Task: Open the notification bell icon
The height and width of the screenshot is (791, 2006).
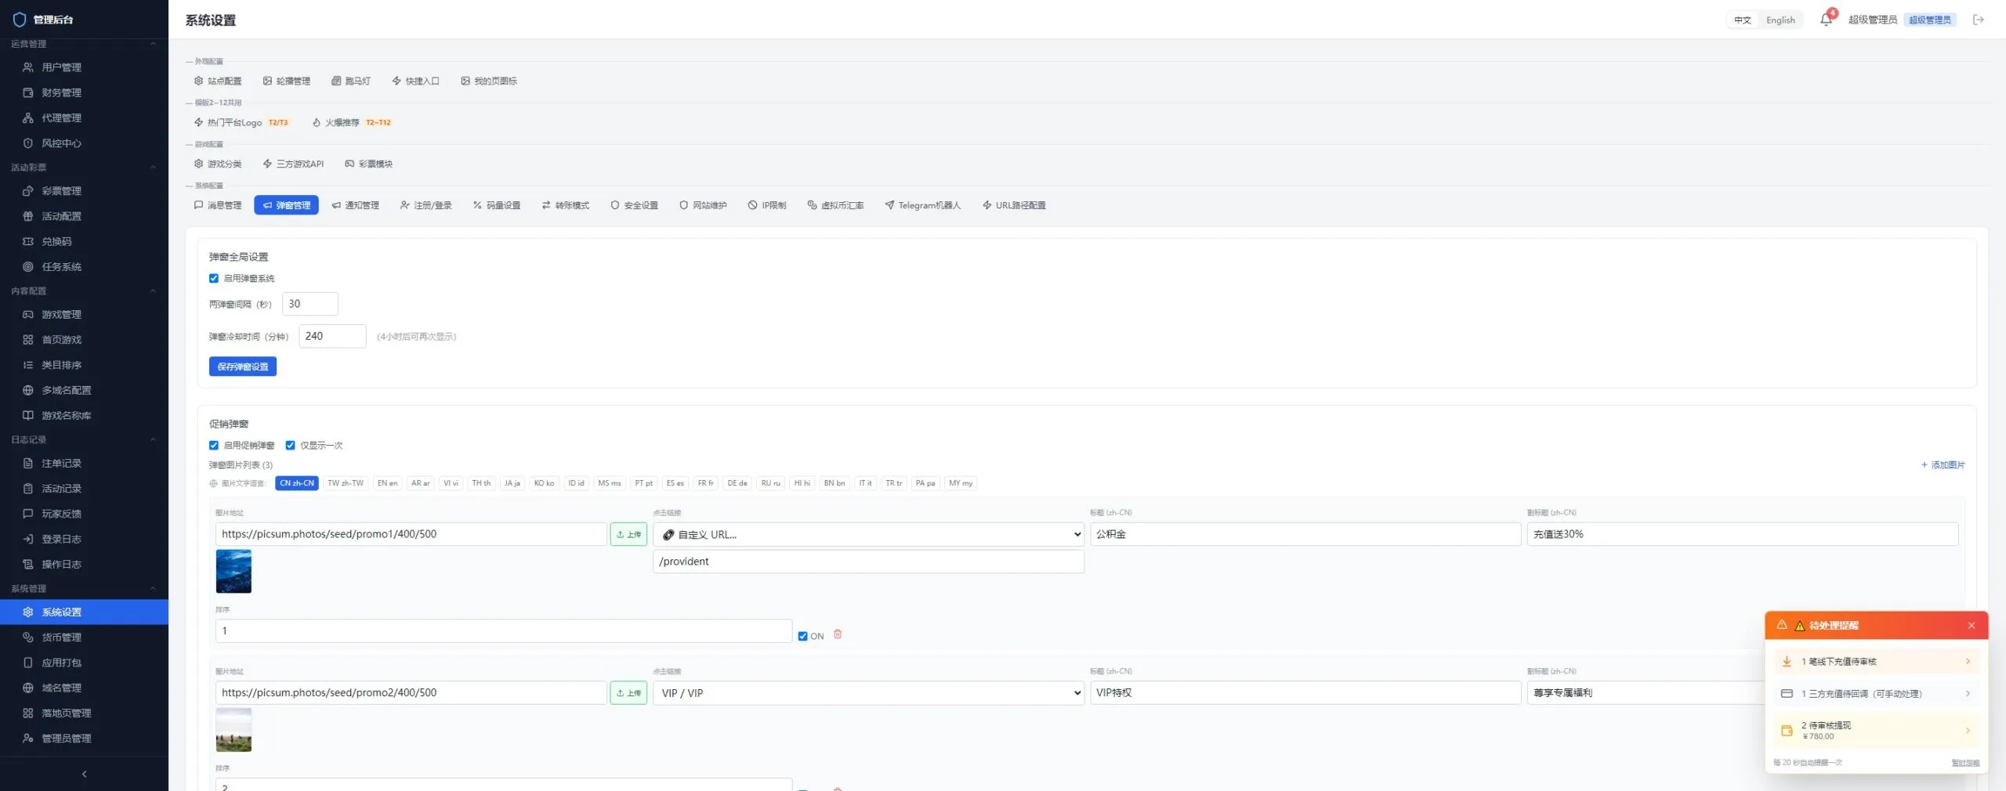Action: point(1826,20)
